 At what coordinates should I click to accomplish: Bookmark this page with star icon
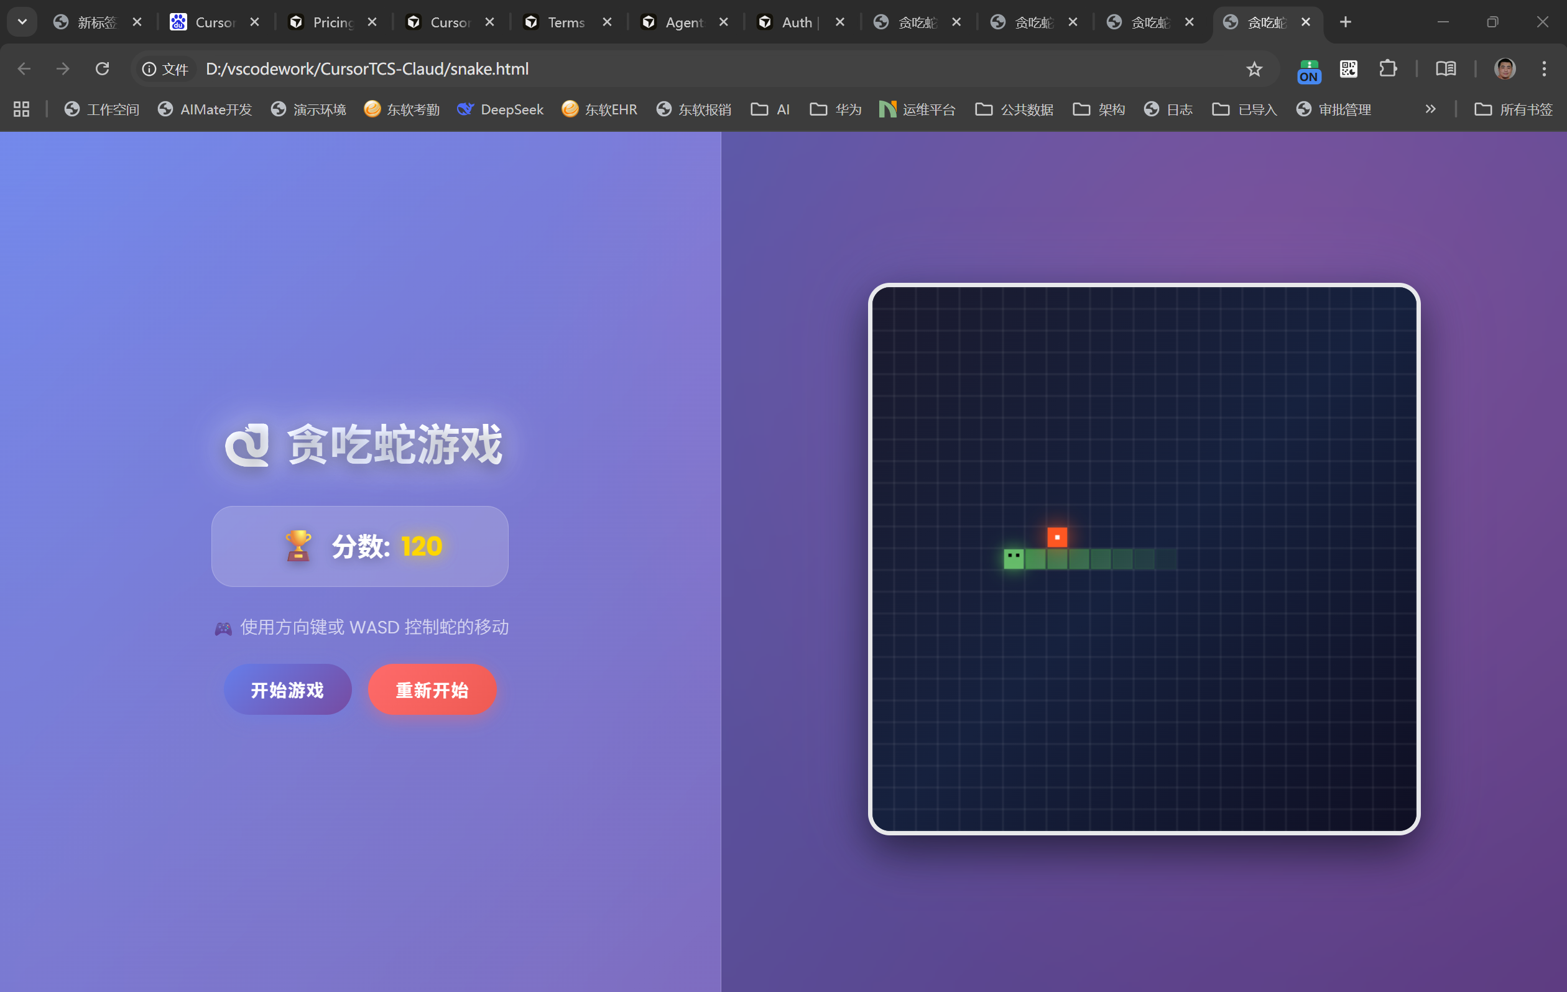click(x=1254, y=69)
